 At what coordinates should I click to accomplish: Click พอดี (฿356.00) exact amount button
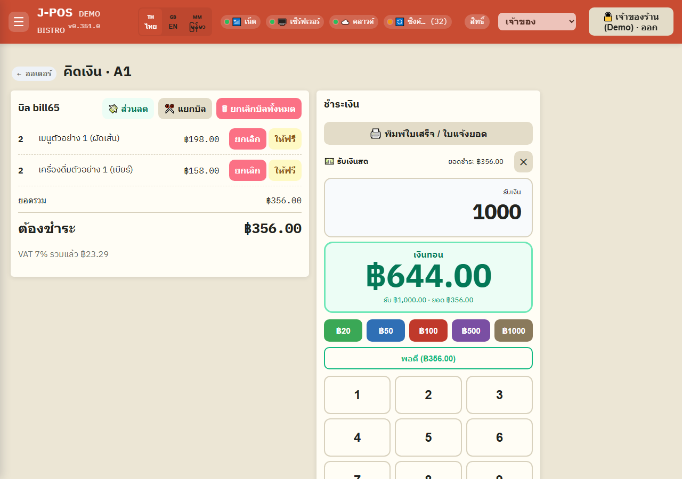428,358
